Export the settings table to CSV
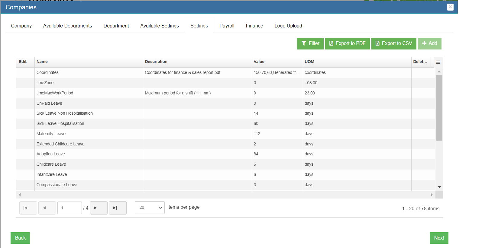The image size is (498, 248). (393, 43)
